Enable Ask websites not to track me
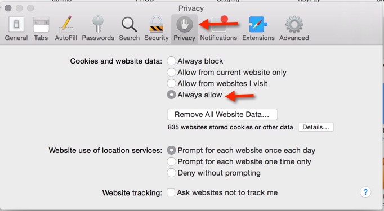This screenshot has height=211, width=384. click(171, 192)
